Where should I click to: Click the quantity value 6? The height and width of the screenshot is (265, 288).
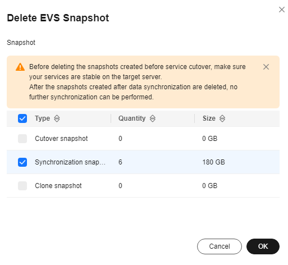(x=120, y=162)
